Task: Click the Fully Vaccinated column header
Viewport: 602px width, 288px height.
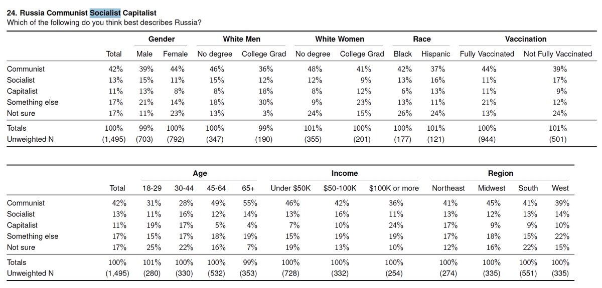Action: click(x=487, y=54)
